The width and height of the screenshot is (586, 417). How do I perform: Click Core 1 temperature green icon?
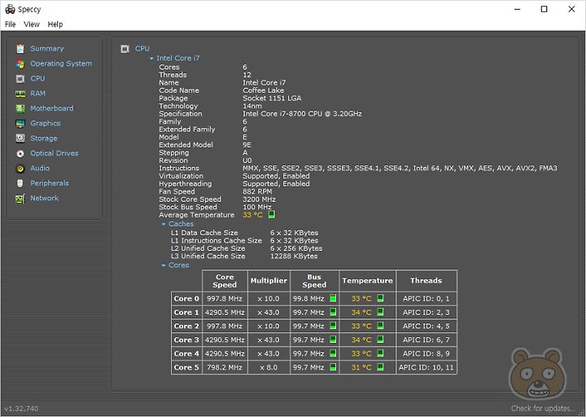(x=380, y=312)
